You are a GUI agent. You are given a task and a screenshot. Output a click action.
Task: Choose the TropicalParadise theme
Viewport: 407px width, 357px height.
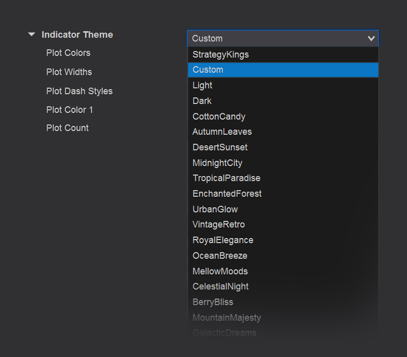click(226, 178)
